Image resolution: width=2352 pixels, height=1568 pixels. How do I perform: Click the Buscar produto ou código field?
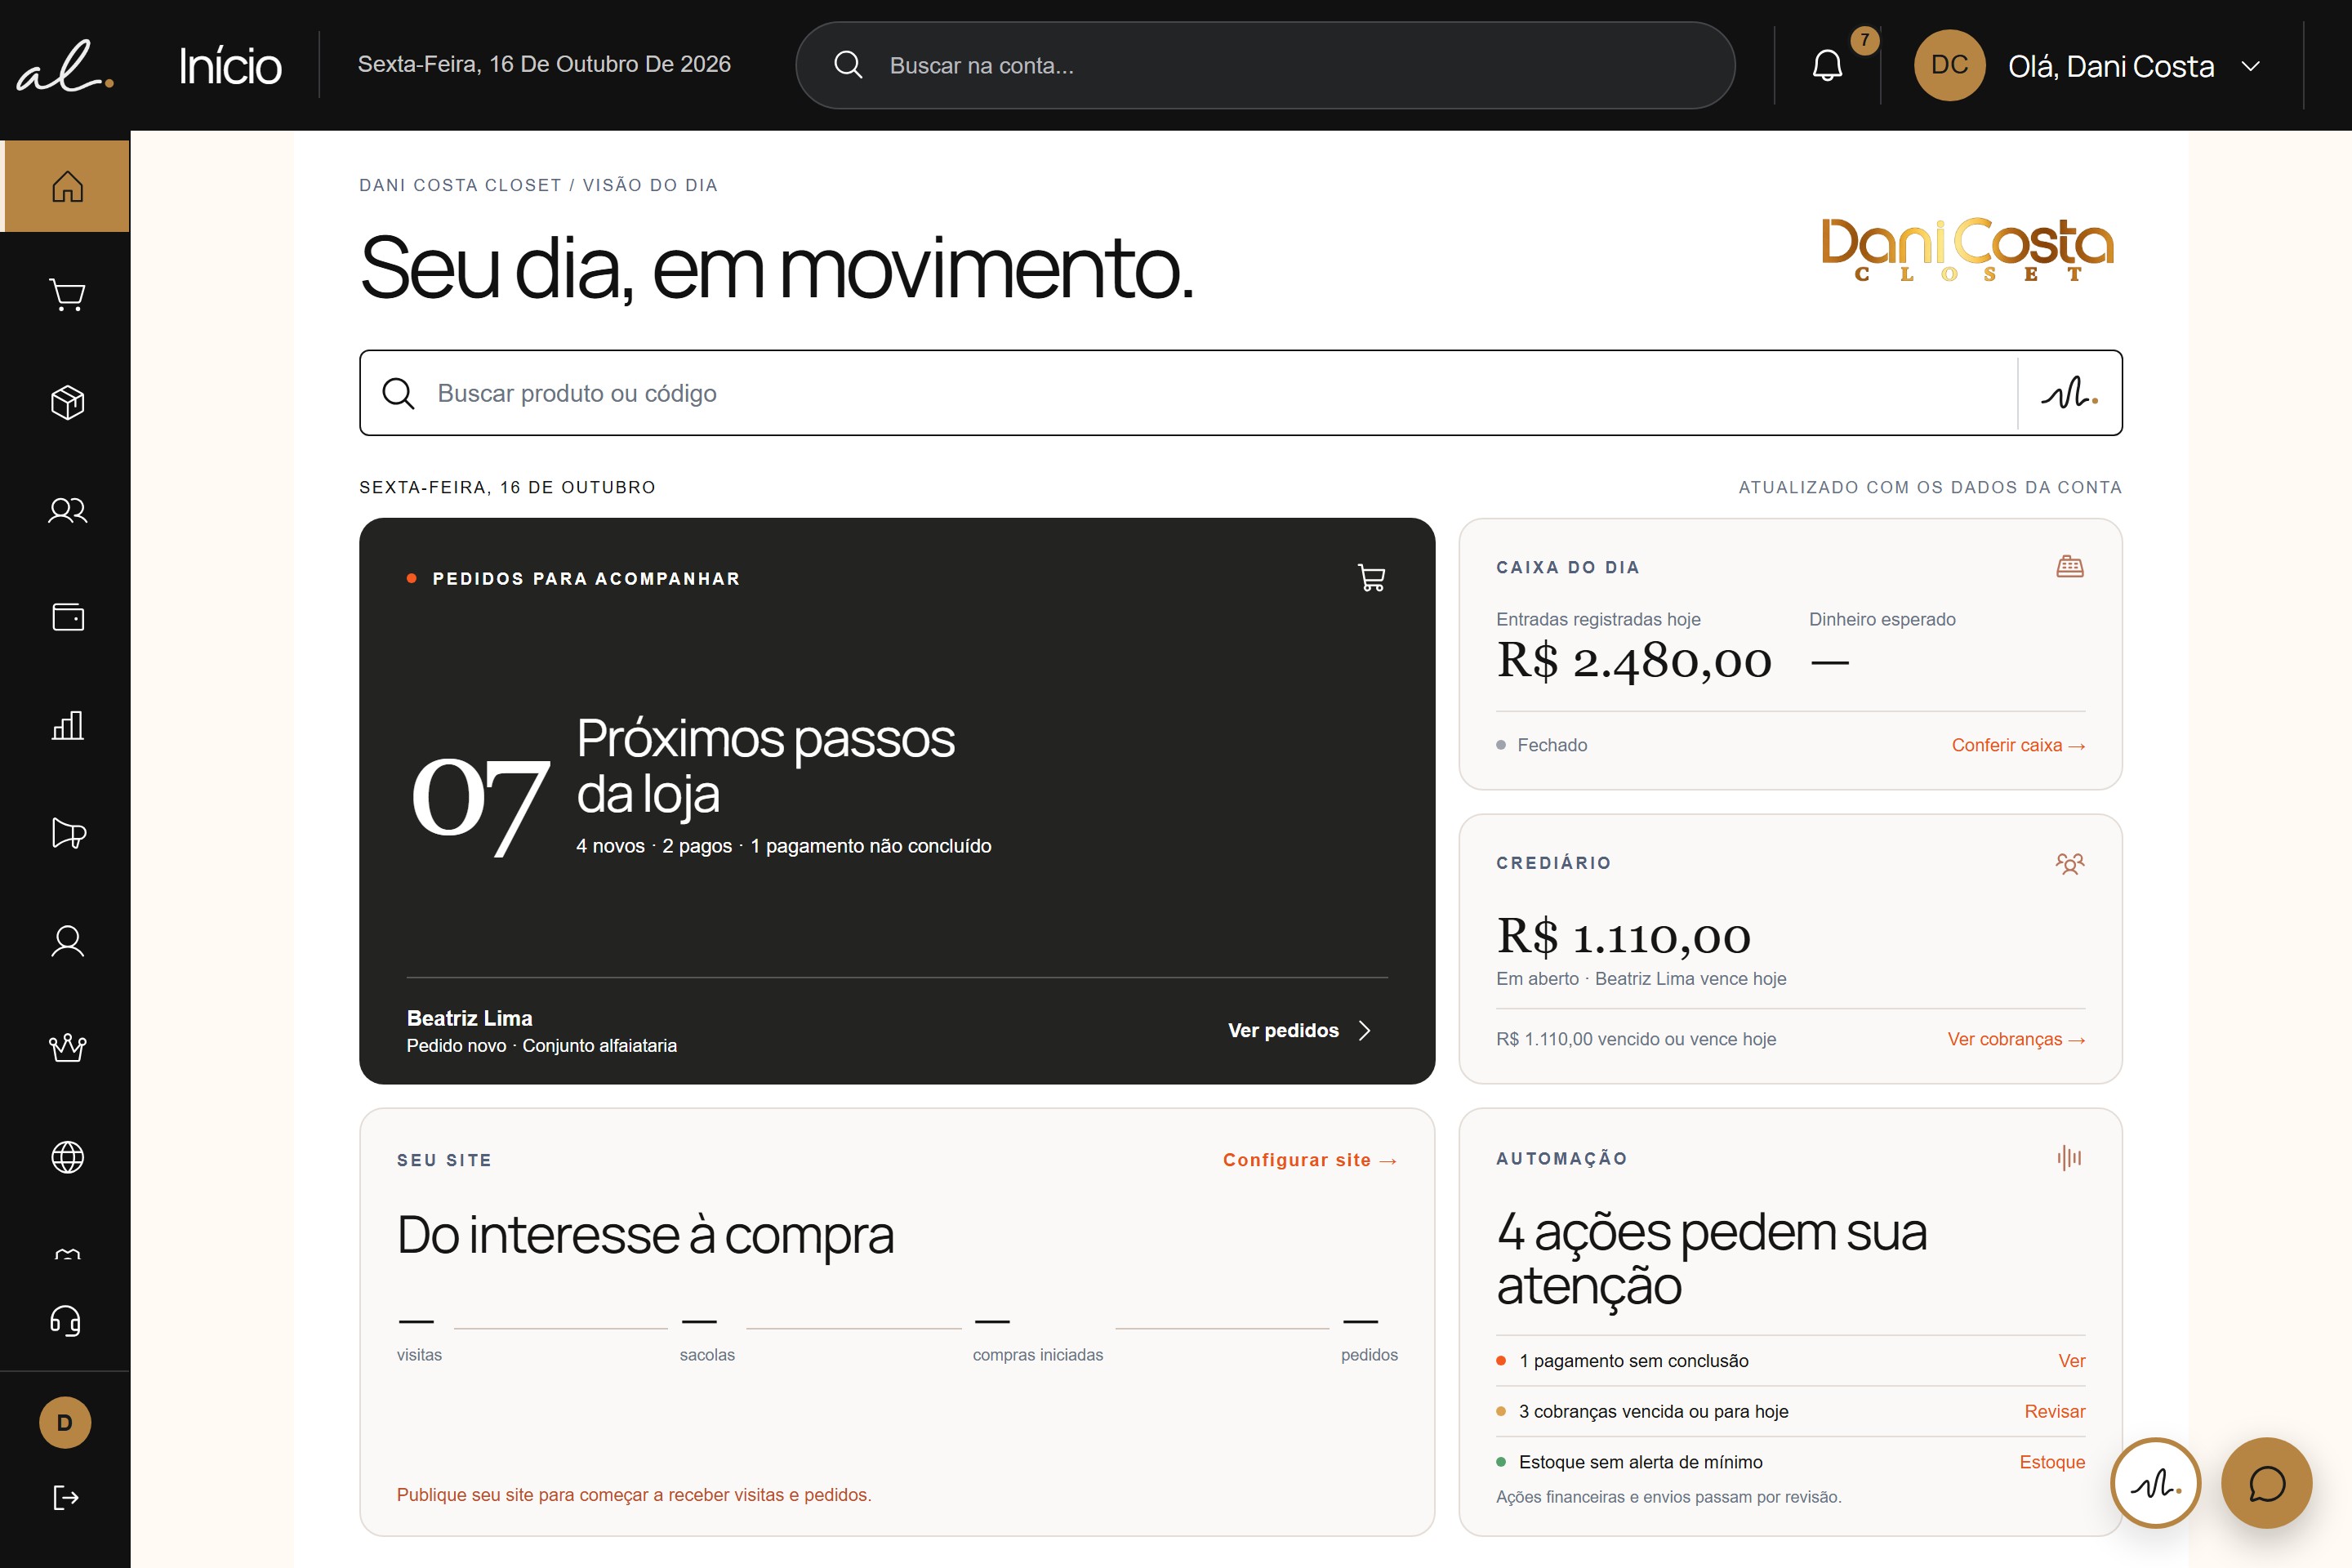click(x=1188, y=393)
